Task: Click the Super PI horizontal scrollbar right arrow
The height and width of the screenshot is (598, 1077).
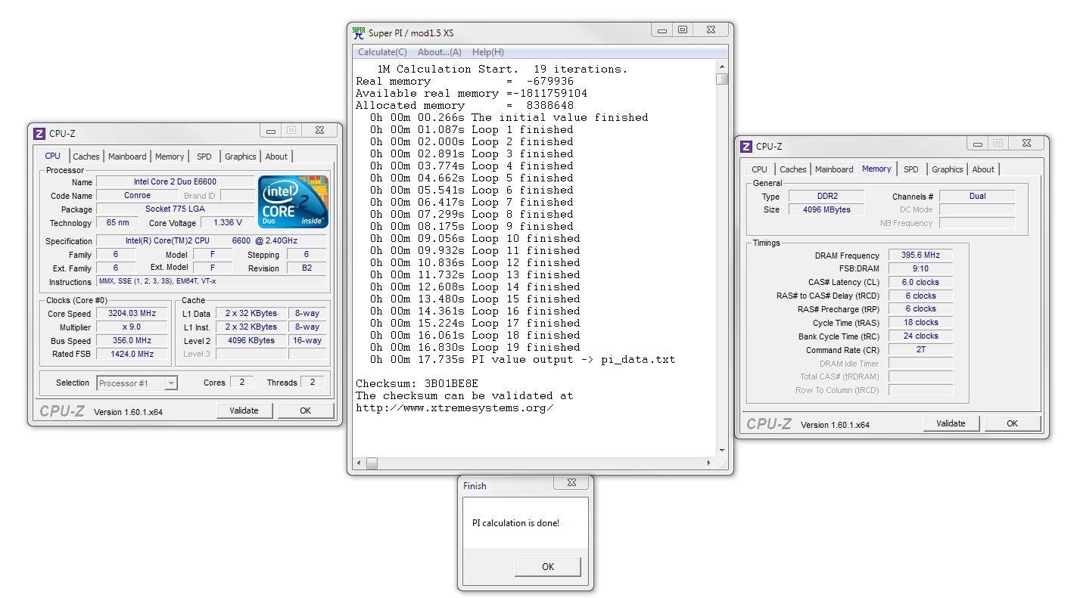Action: pos(708,463)
